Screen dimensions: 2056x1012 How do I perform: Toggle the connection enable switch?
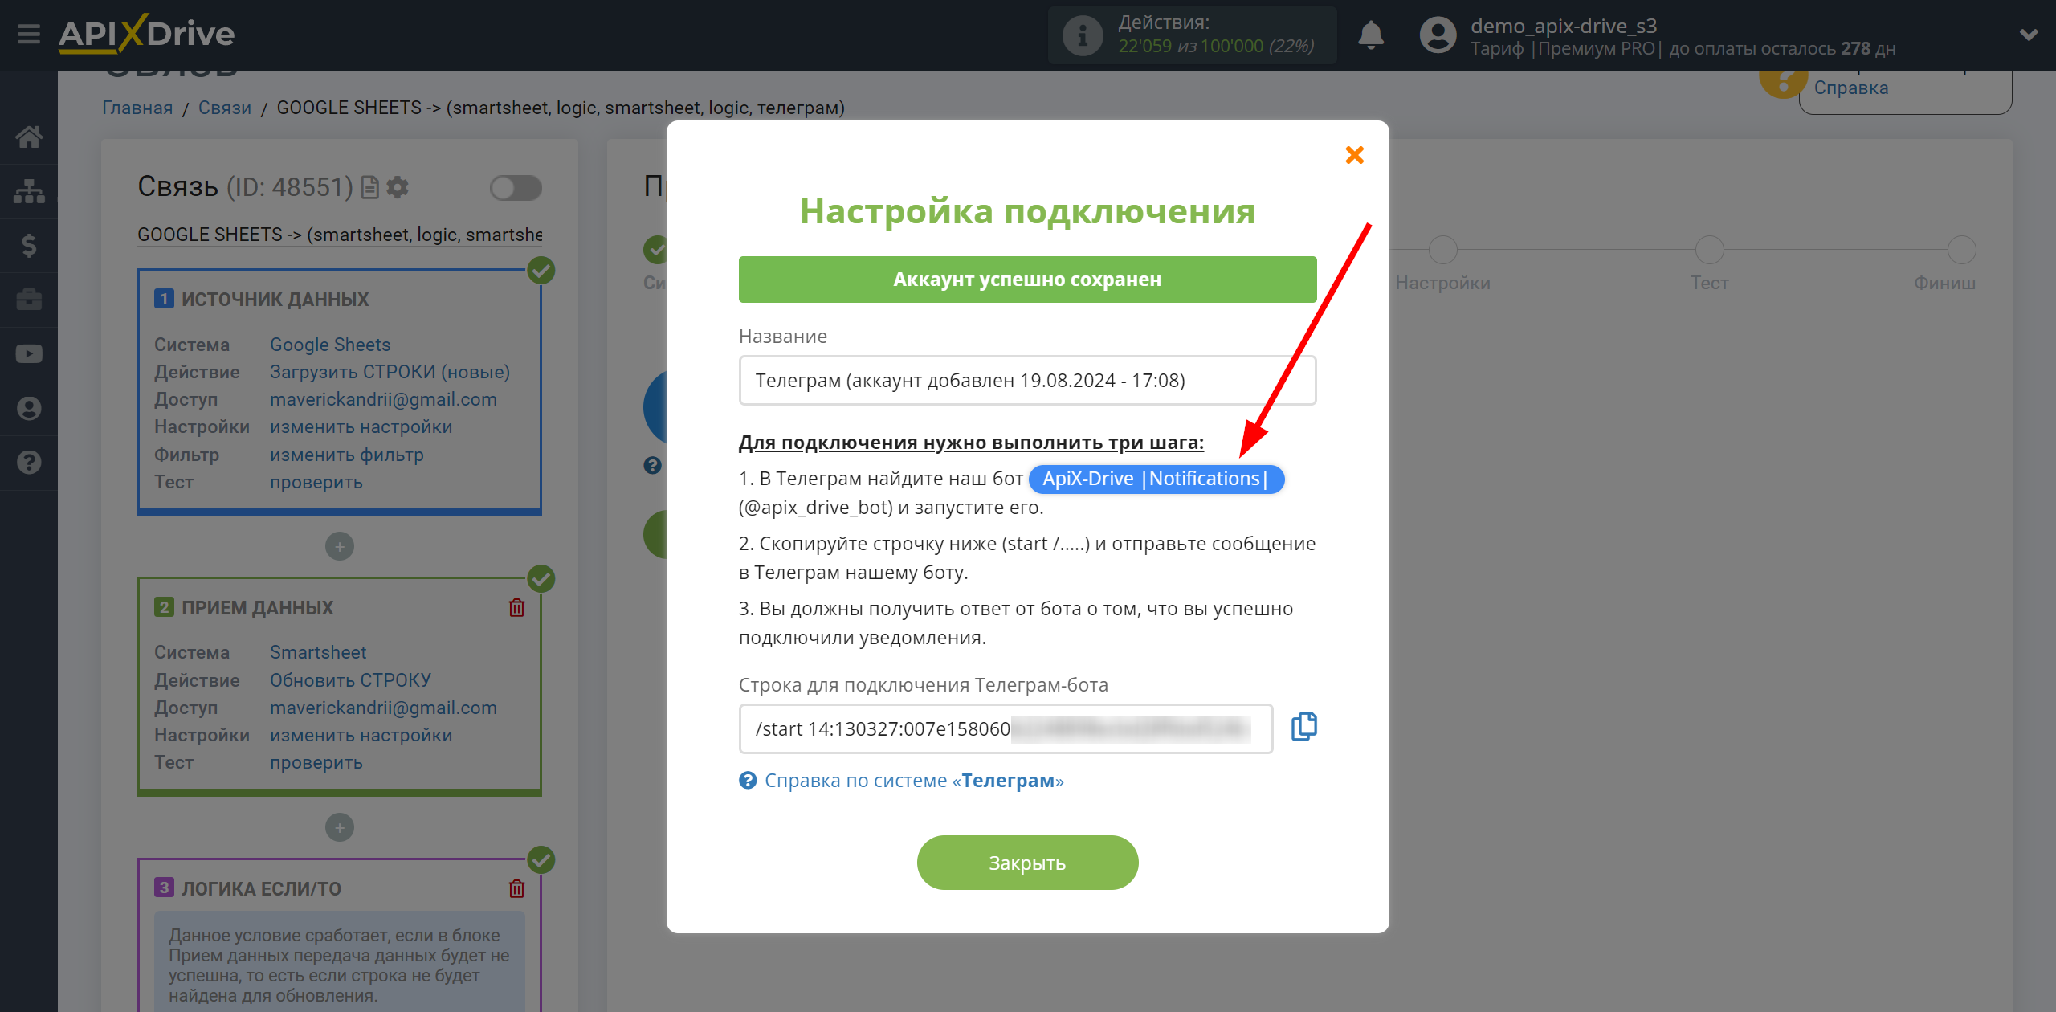[x=516, y=188]
